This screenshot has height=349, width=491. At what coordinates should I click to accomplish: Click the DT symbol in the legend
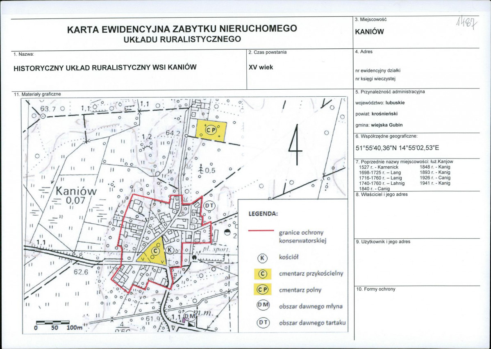pos(263,322)
